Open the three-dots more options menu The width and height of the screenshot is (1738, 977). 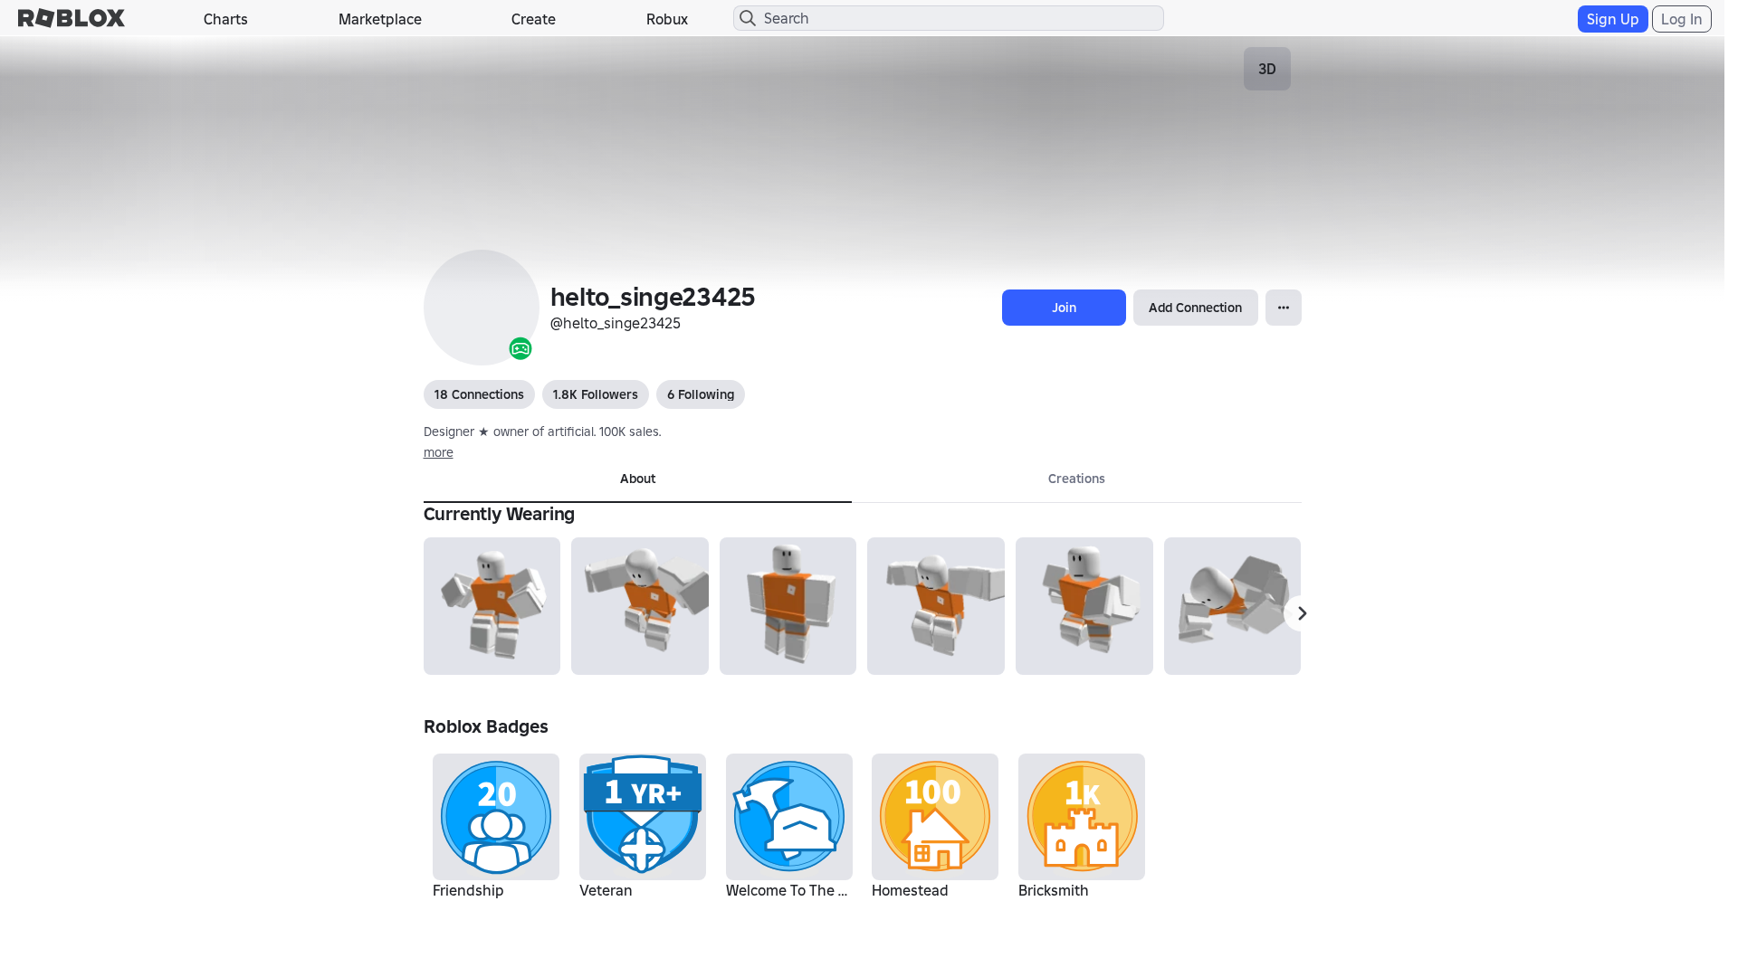(x=1284, y=308)
